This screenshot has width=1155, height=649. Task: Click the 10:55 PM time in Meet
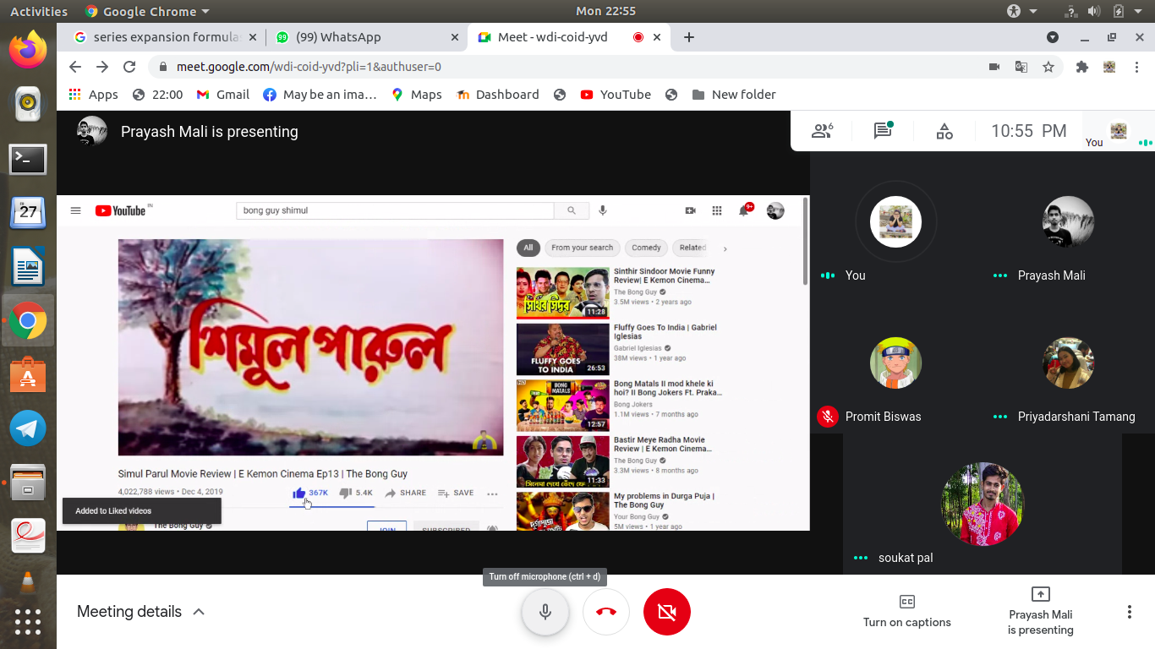(x=1029, y=131)
